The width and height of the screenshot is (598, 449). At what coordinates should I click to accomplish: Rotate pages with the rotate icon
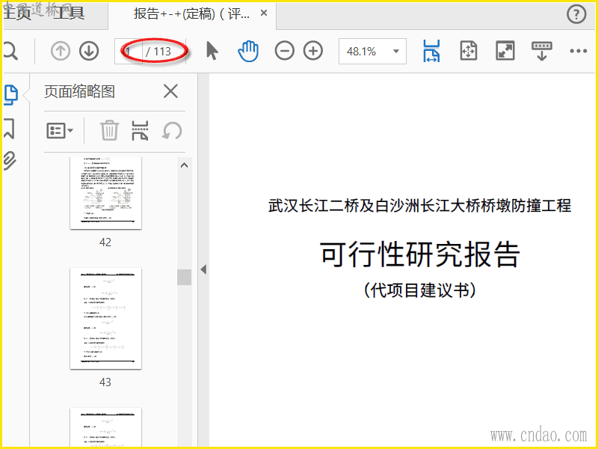[x=172, y=131]
